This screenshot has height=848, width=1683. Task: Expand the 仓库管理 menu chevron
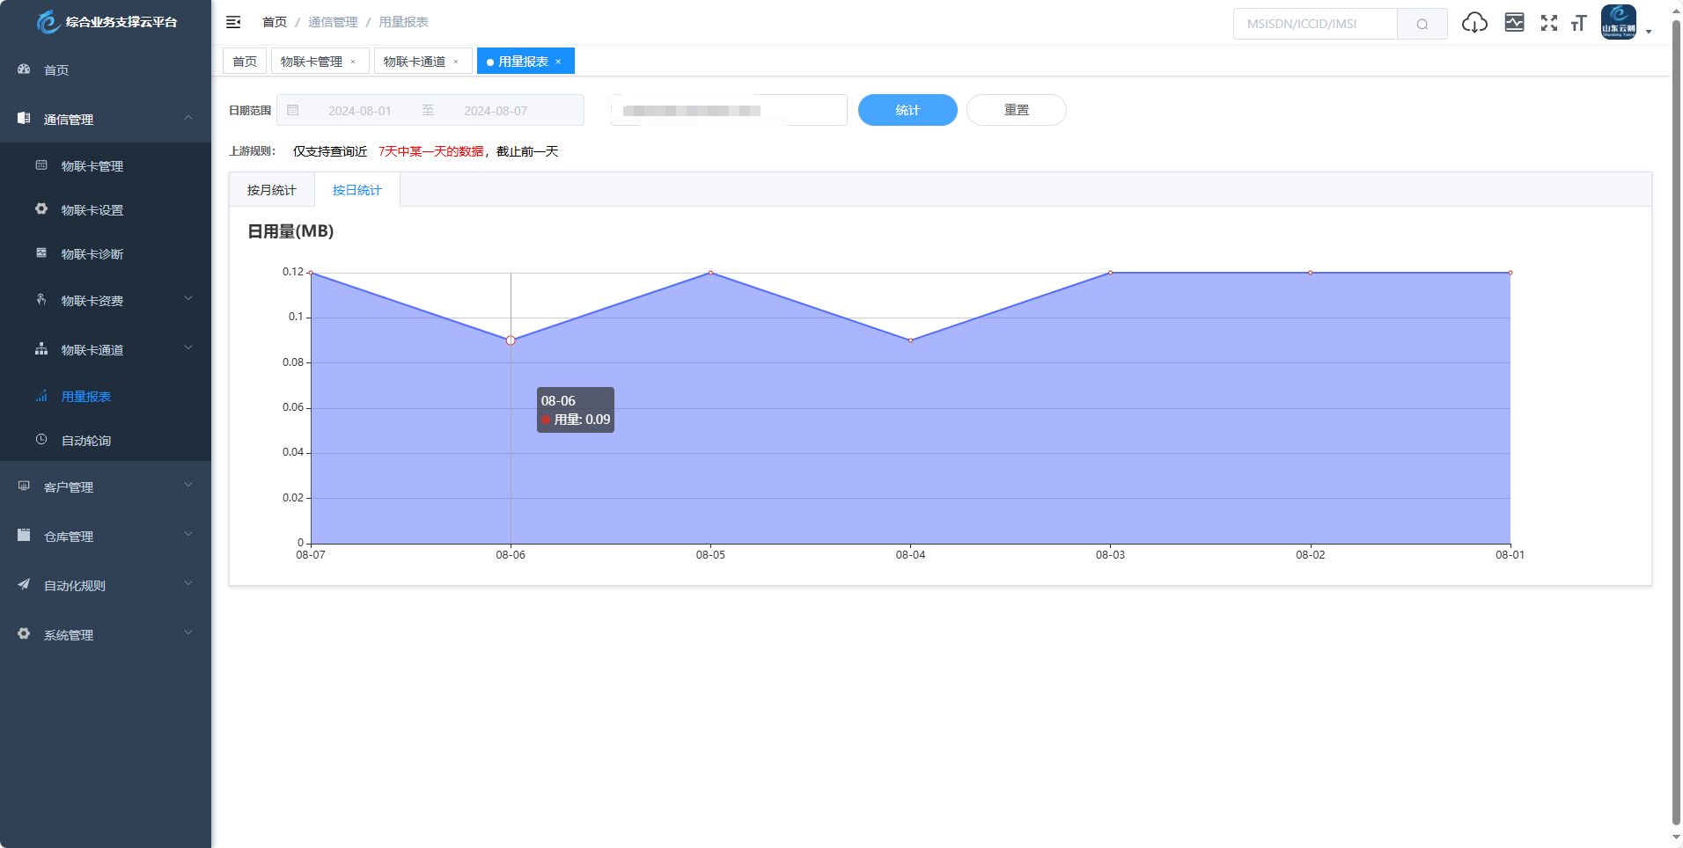click(188, 536)
